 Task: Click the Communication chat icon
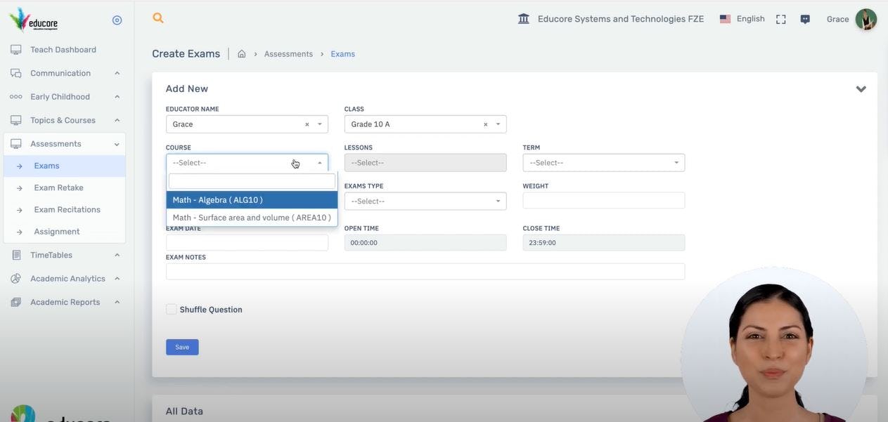(15, 73)
